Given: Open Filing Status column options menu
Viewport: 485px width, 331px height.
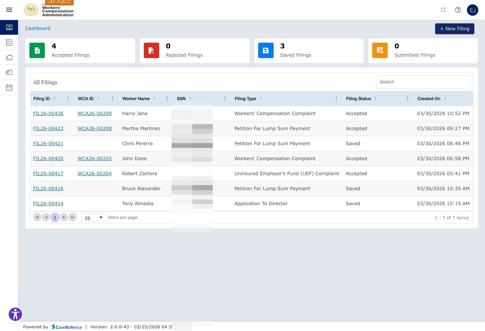Looking at the screenshot, I should tap(407, 99).
